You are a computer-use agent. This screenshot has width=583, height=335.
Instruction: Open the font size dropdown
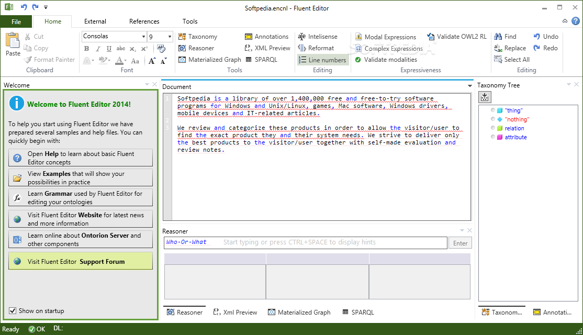pos(170,37)
